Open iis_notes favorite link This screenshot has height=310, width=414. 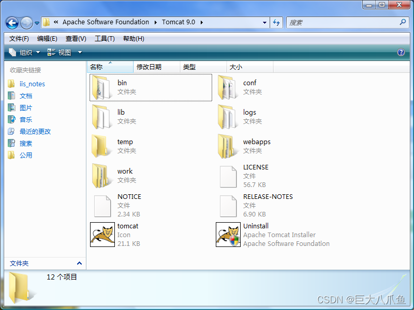tap(32, 84)
